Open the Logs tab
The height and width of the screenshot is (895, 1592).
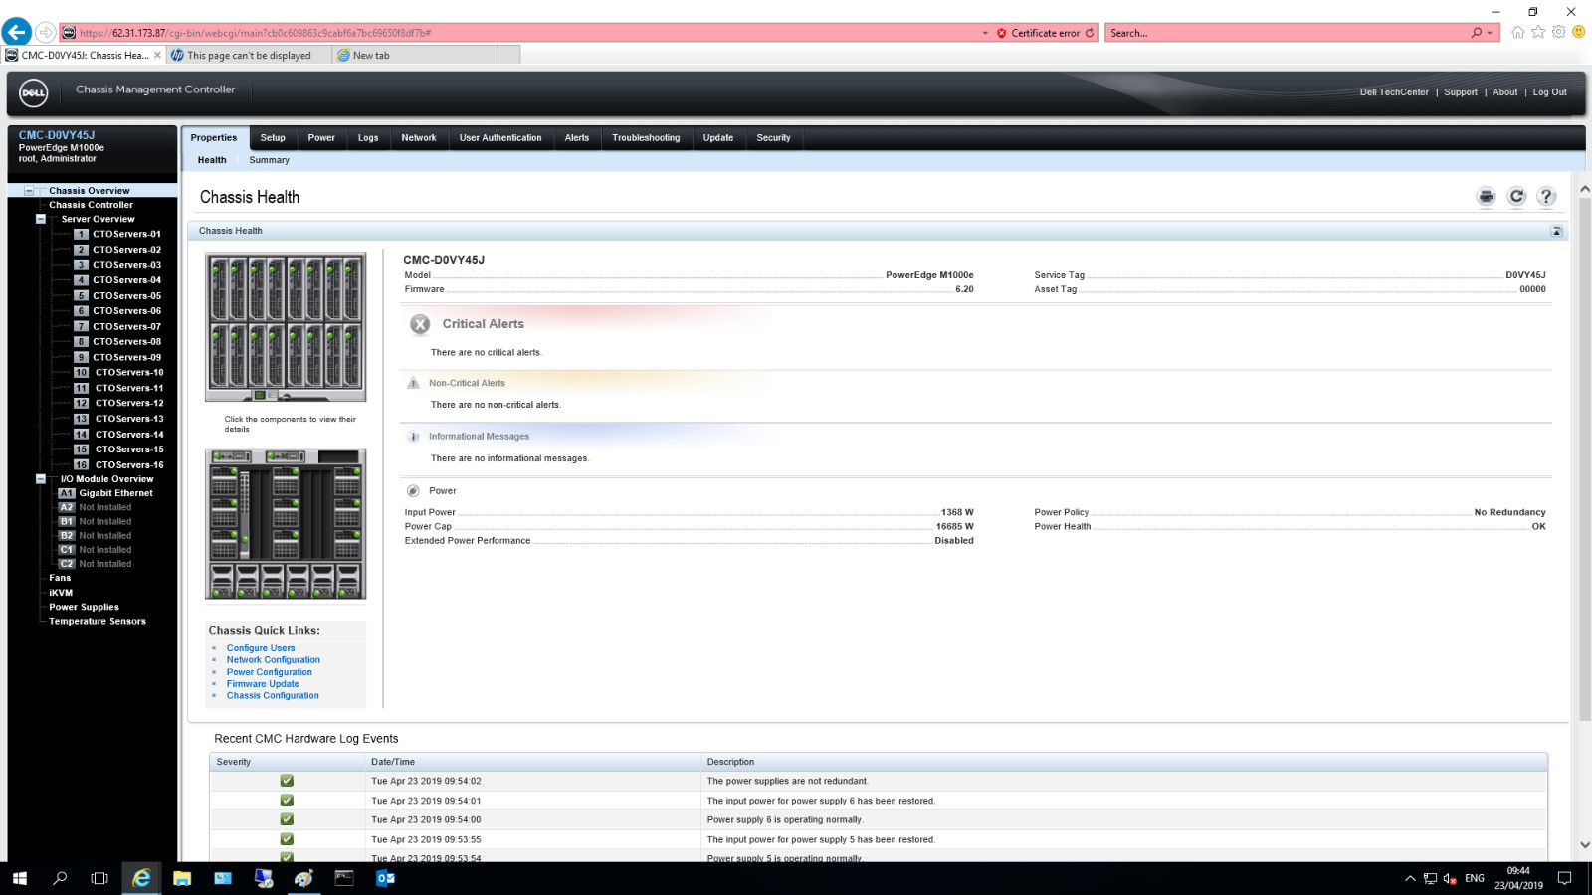click(368, 138)
